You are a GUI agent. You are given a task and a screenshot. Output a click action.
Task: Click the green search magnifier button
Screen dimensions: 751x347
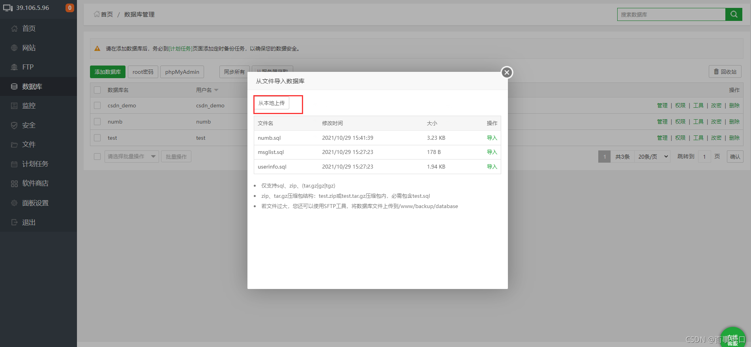point(734,14)
